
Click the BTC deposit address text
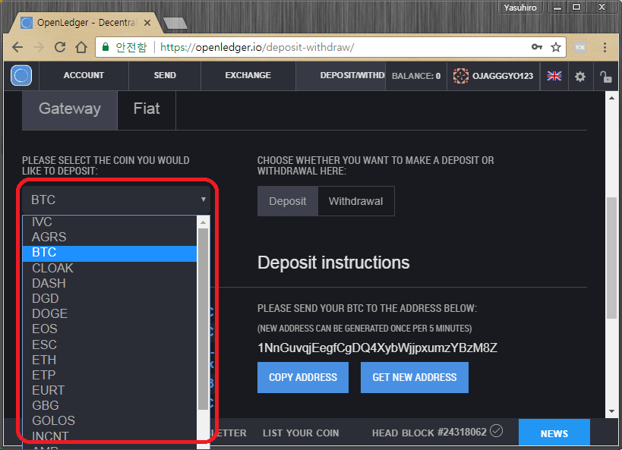point(377,348)
